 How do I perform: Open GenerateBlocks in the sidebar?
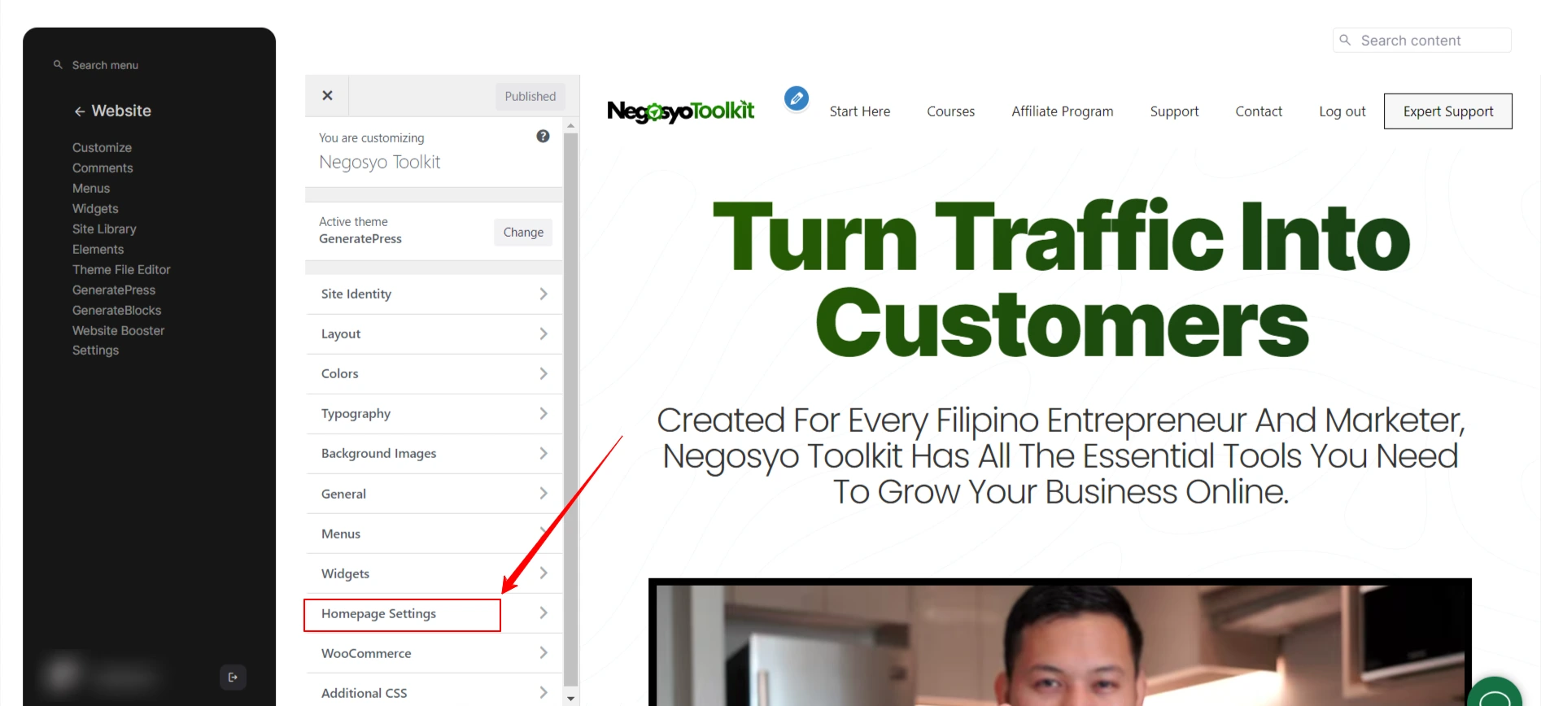click(x=116, y=310)
